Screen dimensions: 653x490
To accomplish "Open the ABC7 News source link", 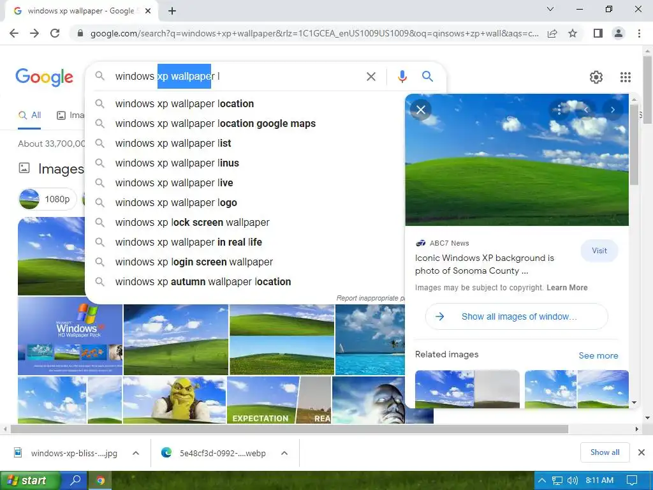I will point(443,243).
